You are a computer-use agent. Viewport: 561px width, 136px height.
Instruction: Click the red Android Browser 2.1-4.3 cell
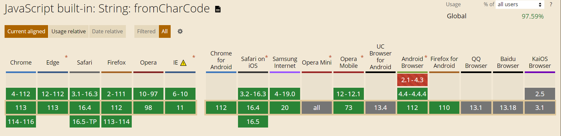pos(412,80)
